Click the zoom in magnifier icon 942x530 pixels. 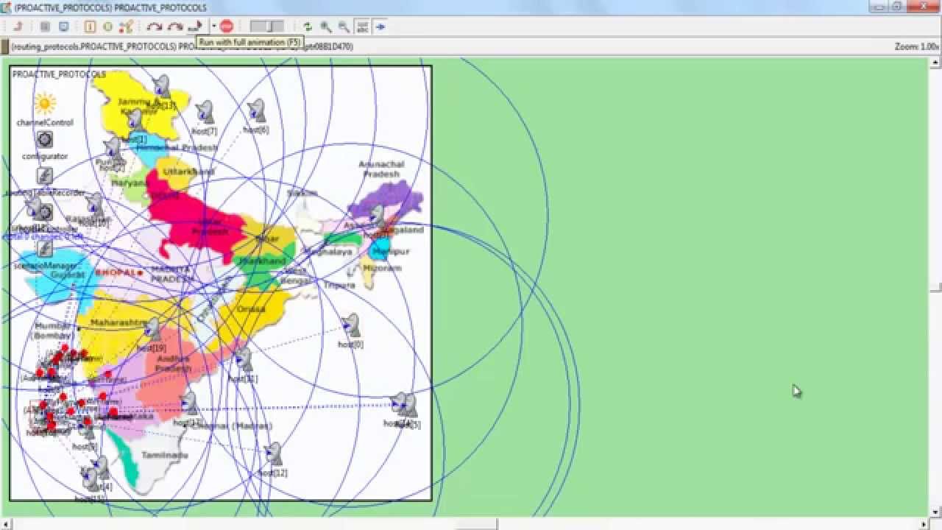[x=326, y=26]
